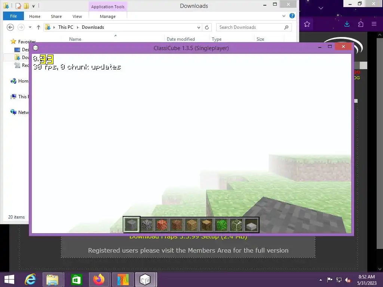The height and width of the screenshot is (287, 383).
Task: Select This PC in navigation pane
Action: click(x=19, y=97)
